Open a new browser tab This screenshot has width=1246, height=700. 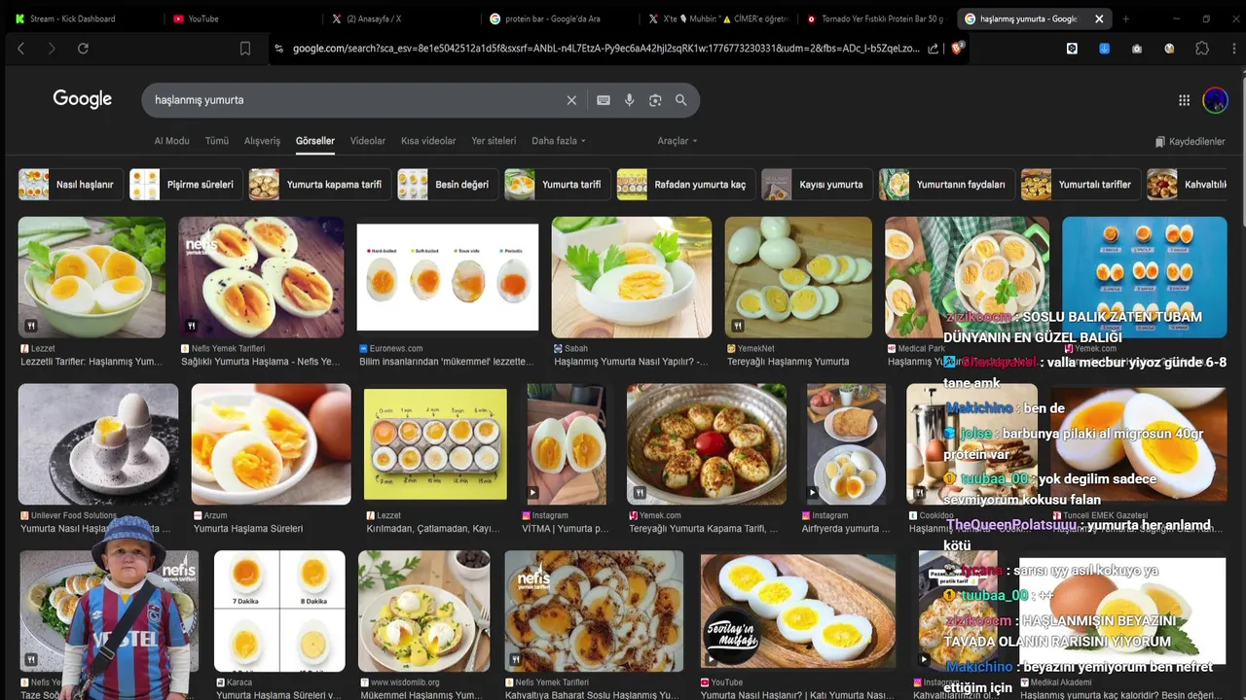pyautogui.click(x=1125, y=18)
